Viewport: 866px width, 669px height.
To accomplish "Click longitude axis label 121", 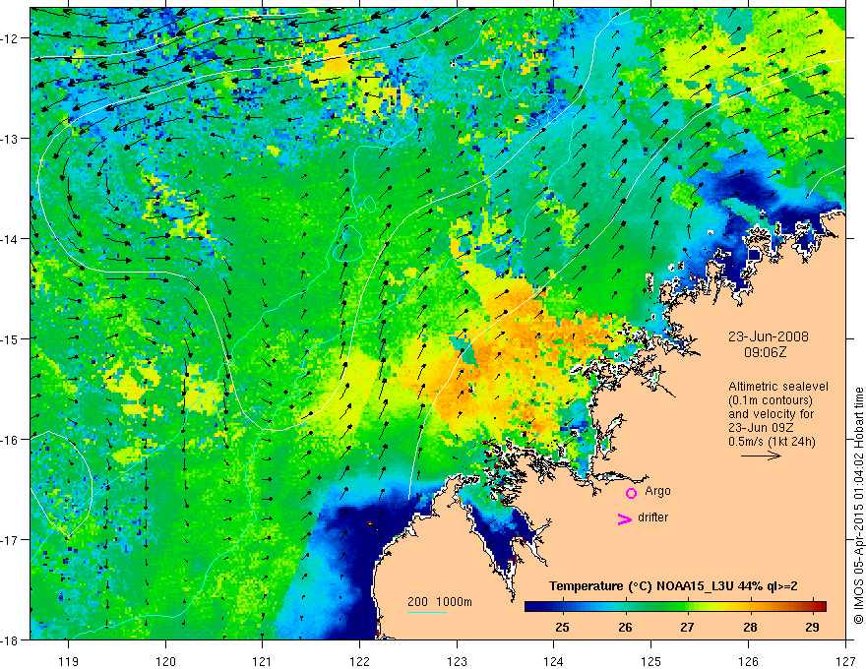I will [263, 661].
